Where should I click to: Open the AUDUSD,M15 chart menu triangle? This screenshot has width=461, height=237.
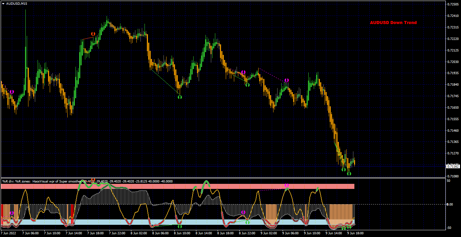pyautogui.click(x=3, y=3)
